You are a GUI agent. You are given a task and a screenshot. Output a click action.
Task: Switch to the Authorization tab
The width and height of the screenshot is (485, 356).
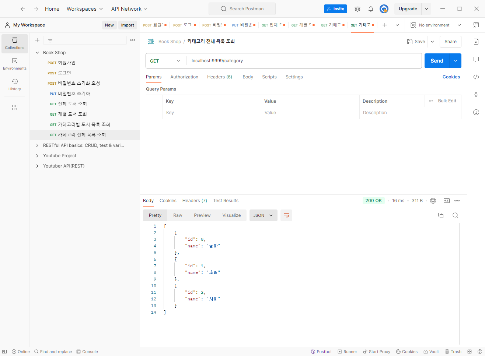coord(184,77)
